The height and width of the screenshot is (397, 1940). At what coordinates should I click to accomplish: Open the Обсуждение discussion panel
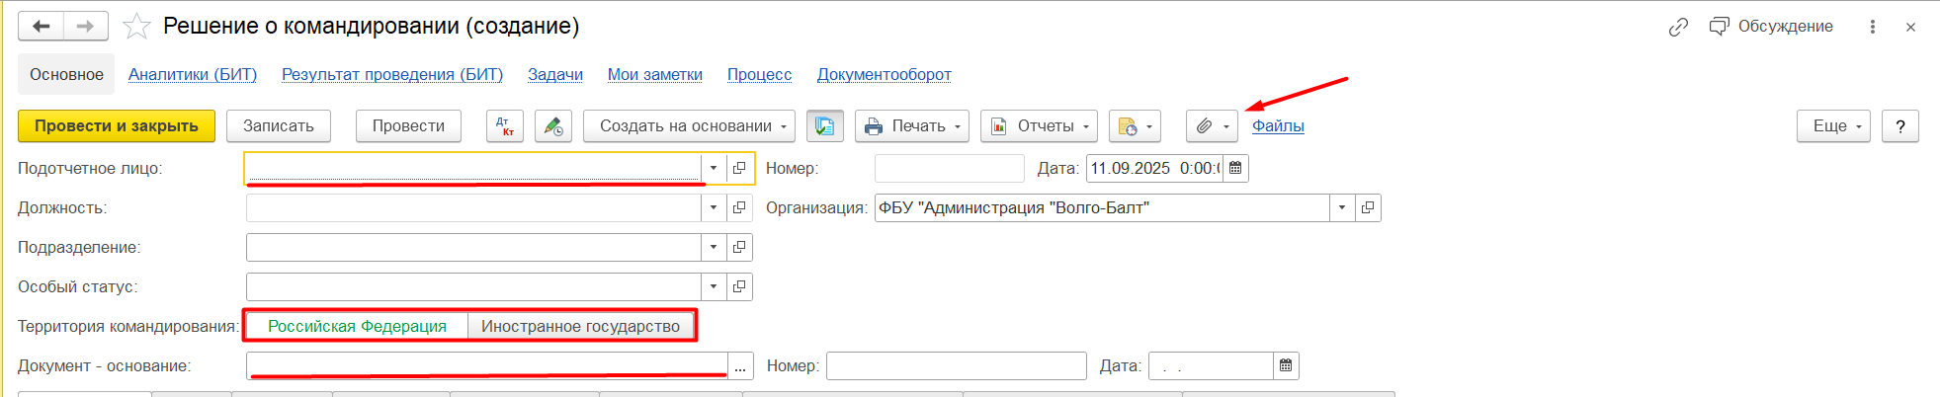[1771, 27]
